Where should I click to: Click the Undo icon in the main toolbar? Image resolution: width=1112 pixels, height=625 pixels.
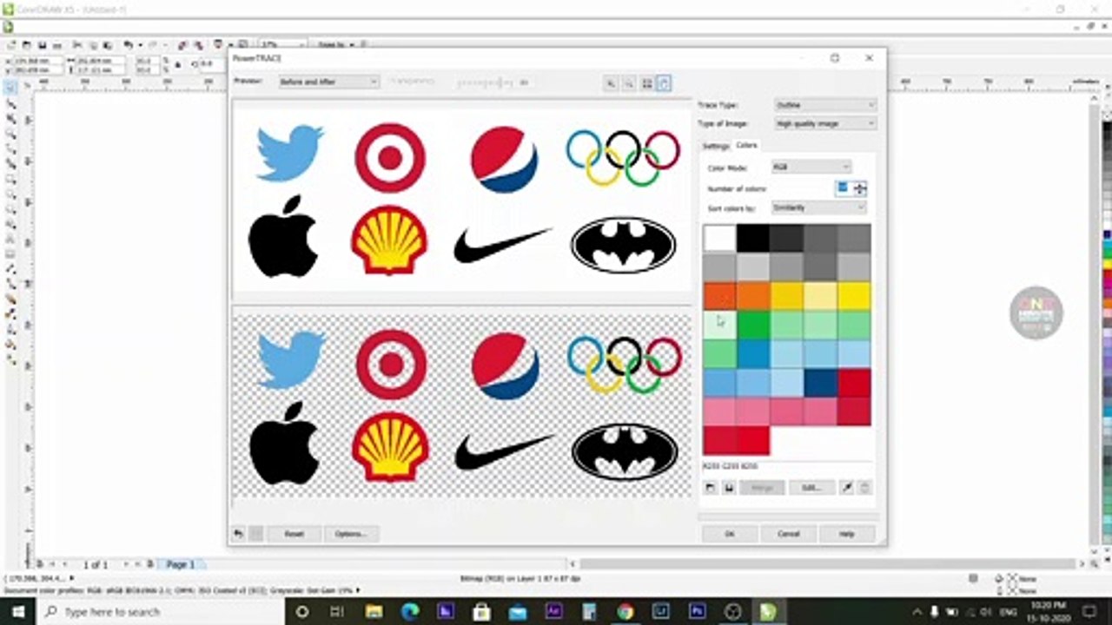(129, 44)
